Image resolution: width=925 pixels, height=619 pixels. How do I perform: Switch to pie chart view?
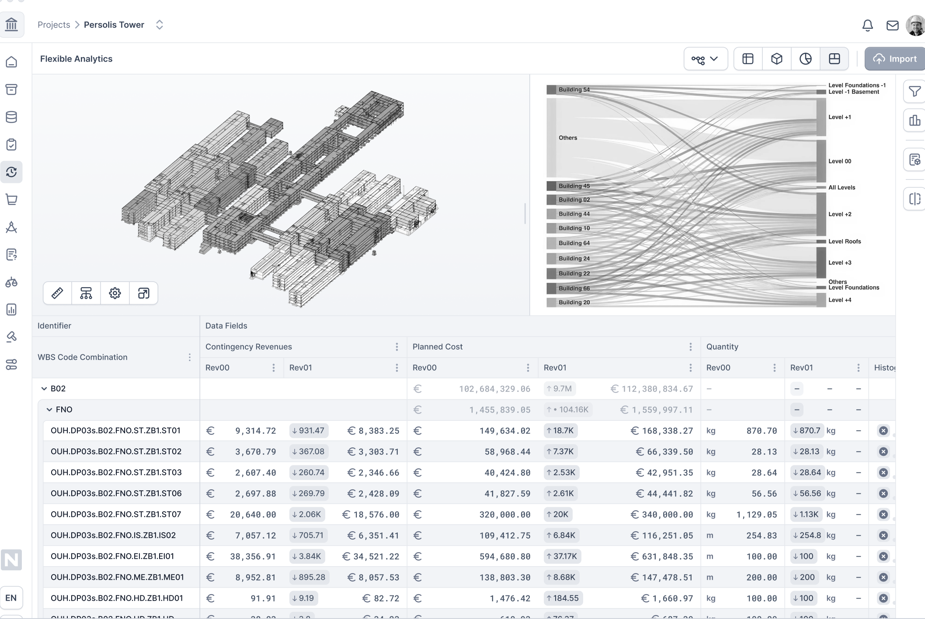pyautogui.click(x=806, y=59)
